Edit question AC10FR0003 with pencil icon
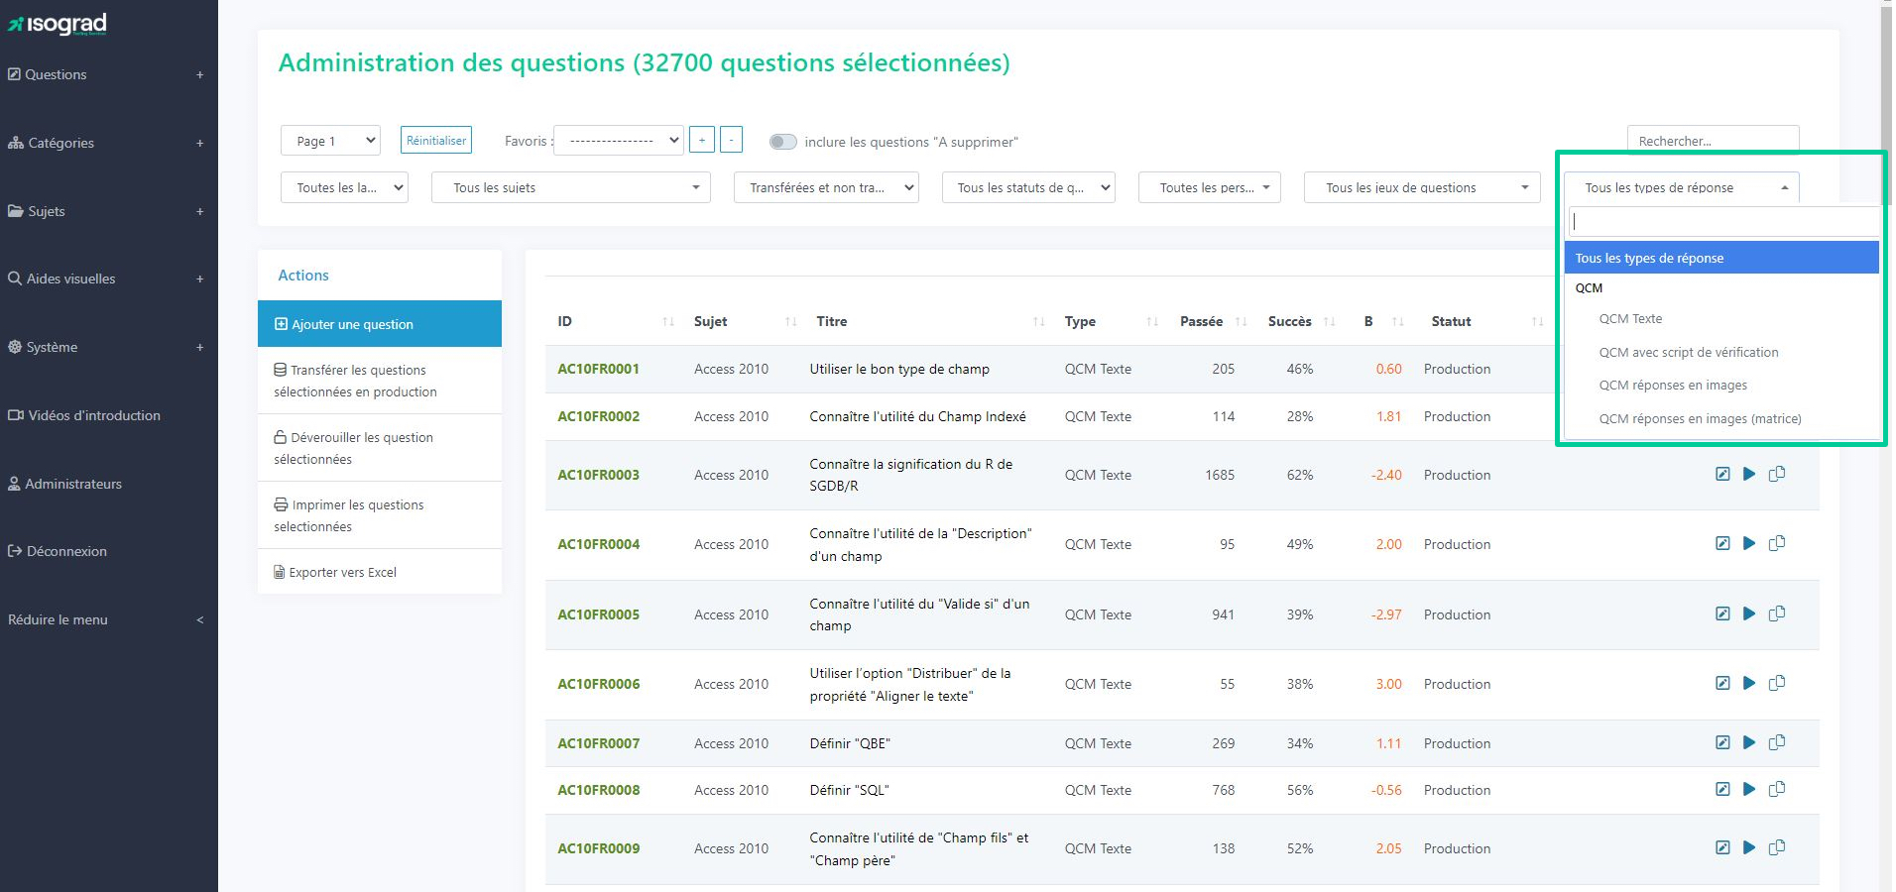 tap(1722, 474)
